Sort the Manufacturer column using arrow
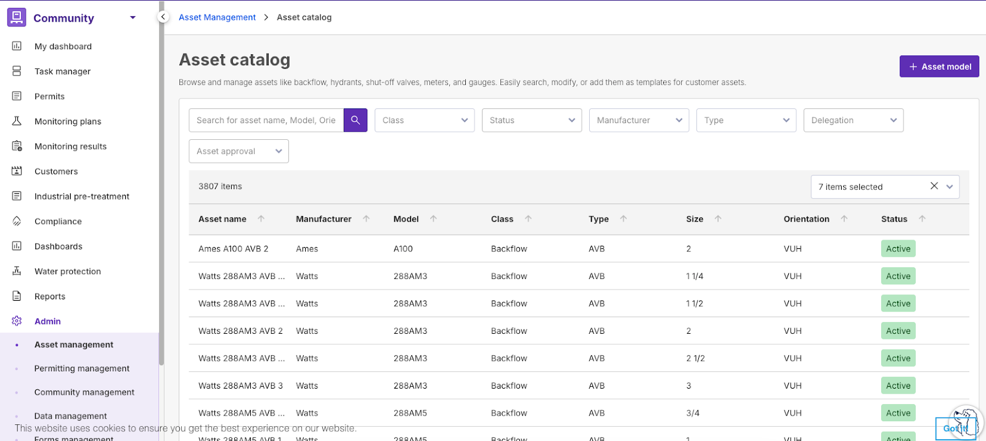986x441 pixels. tap(367, 219)
